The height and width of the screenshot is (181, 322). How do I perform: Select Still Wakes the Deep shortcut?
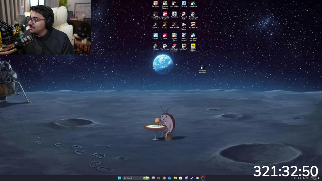coord(193,37)
